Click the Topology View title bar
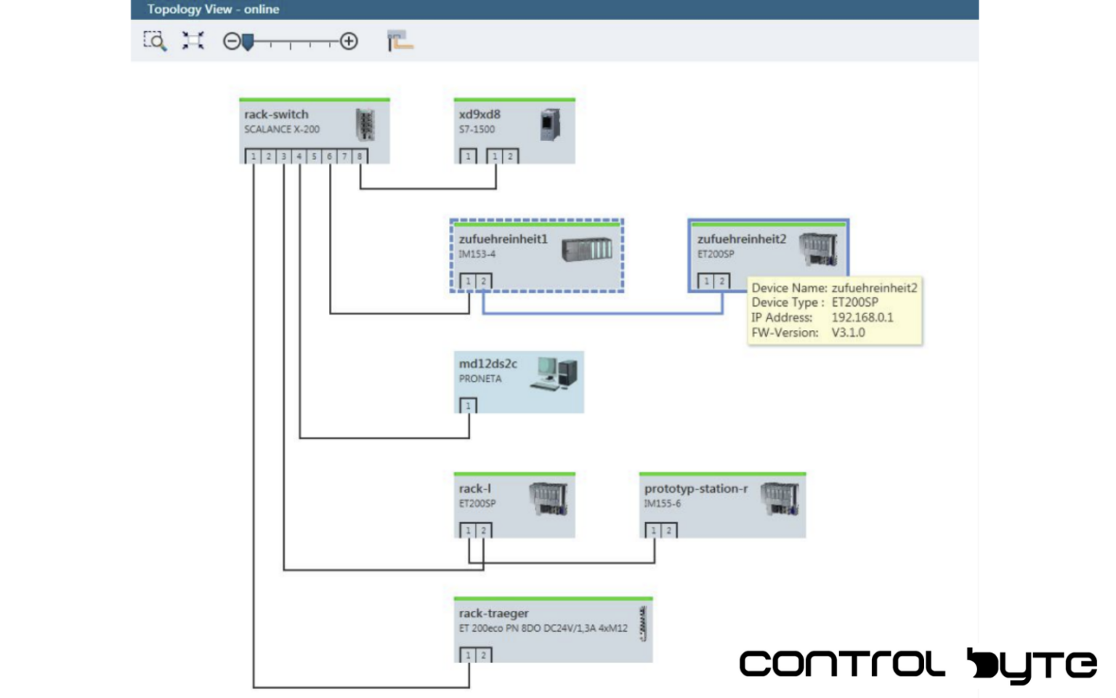Image resolution: width=1116 pixels, height=698 pixels. (x=214, y=9)
